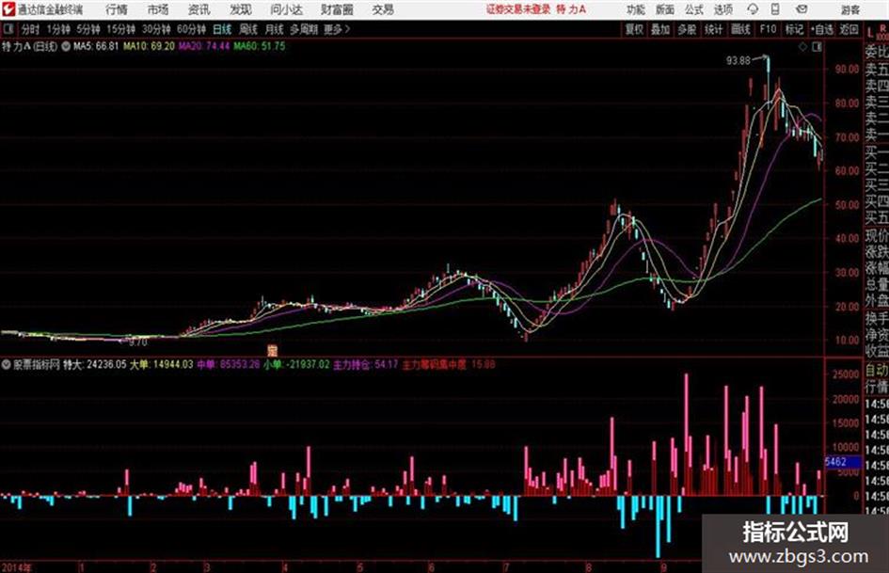
Task: Click the 多股 multi-stock button
Action: [687, 29]
